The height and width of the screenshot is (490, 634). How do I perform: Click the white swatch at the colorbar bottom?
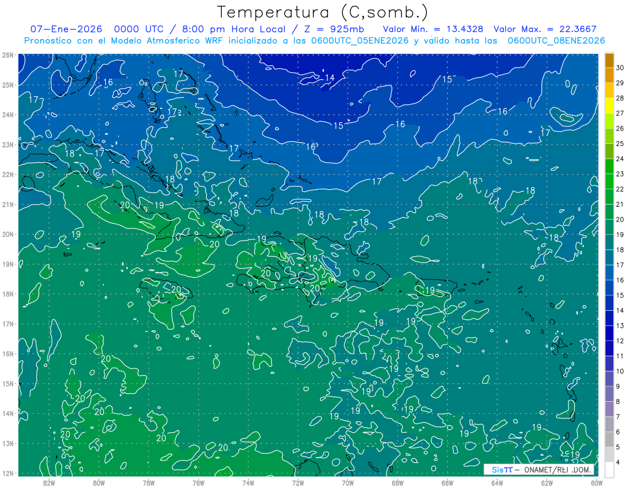609,469
